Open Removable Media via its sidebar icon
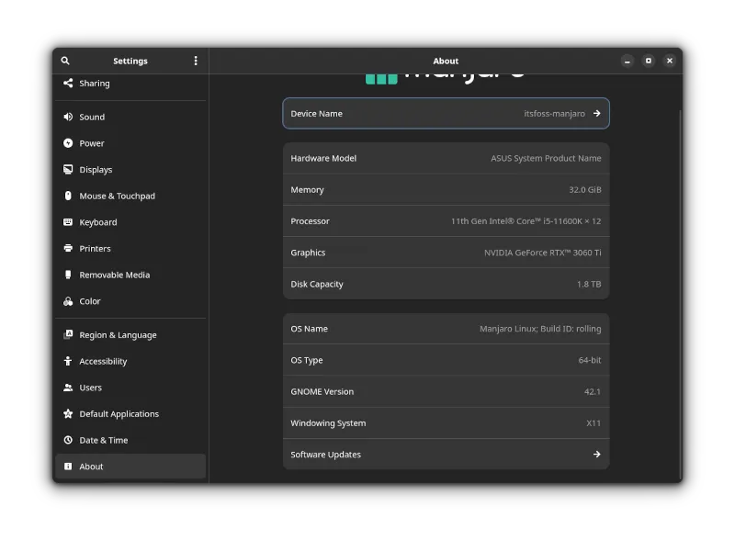Viewport: 735px width, 540px height. point(66,275)
